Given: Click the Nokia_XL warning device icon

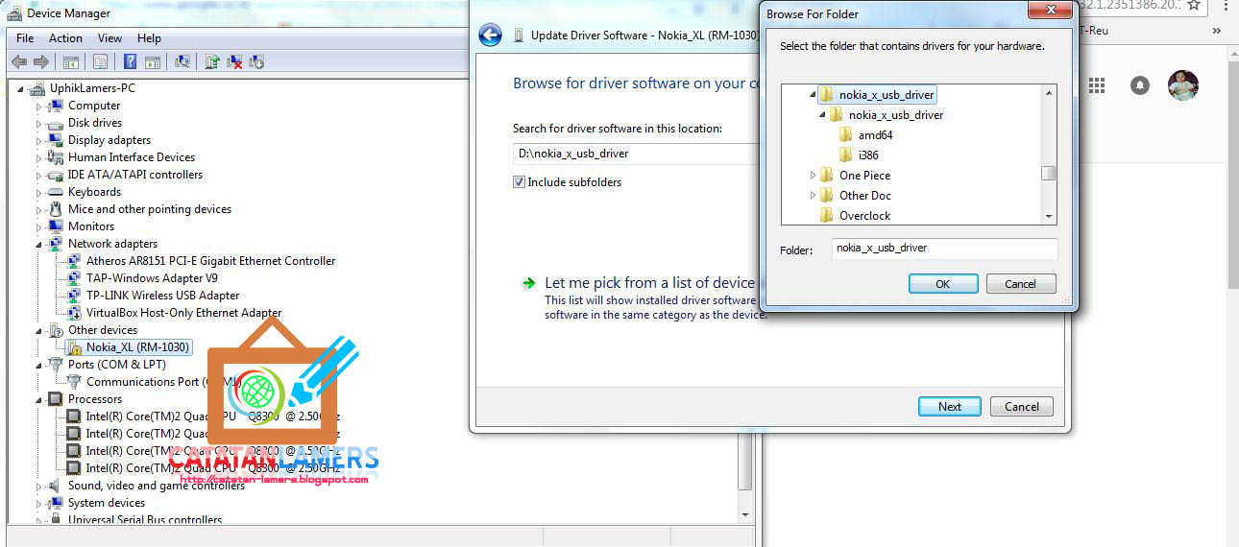Looking at the screenshot, I should (x=75, y=347).
